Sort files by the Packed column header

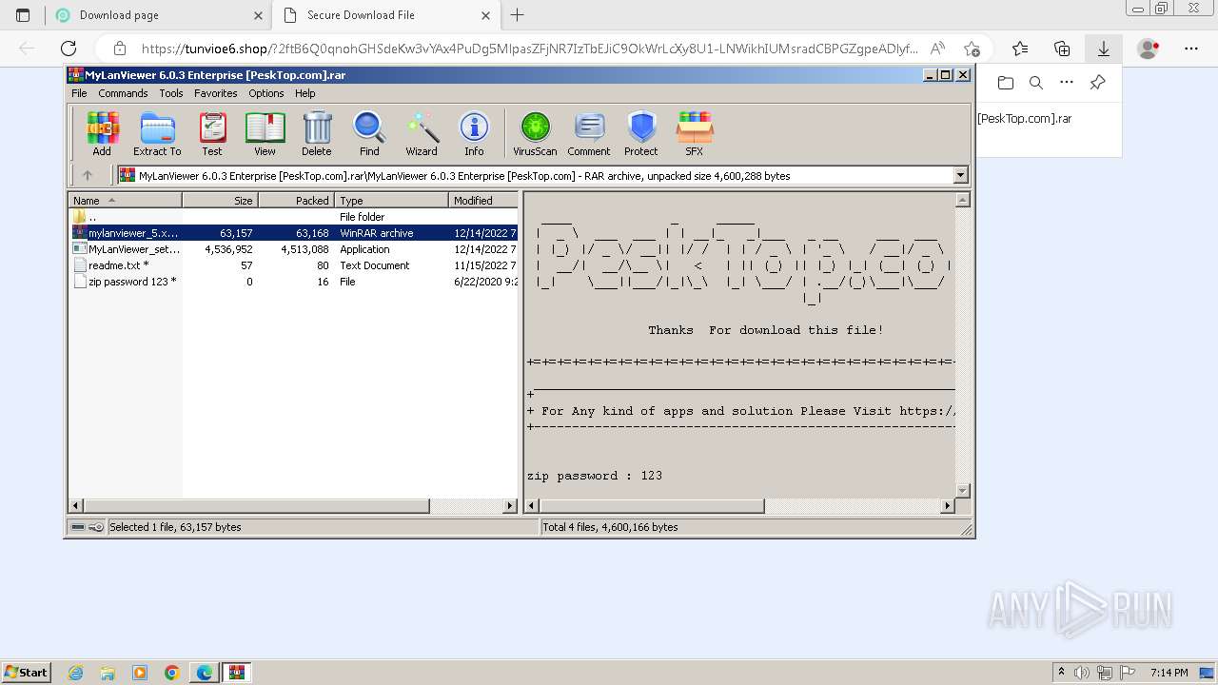pyautogui.click(x=296, y=200)
